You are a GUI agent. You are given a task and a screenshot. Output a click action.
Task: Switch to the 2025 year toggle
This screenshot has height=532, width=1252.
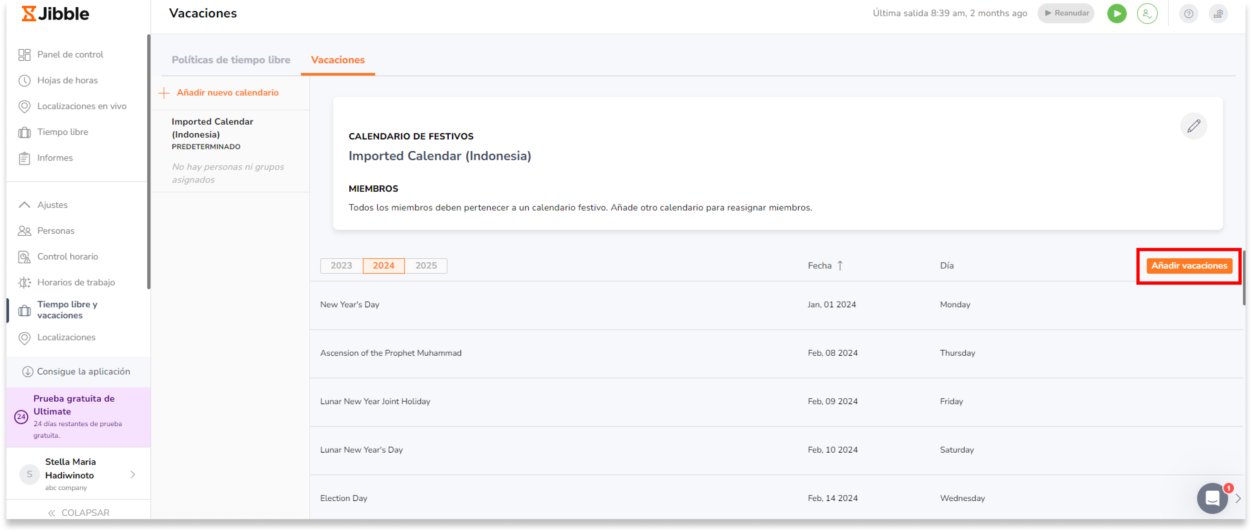426,266
